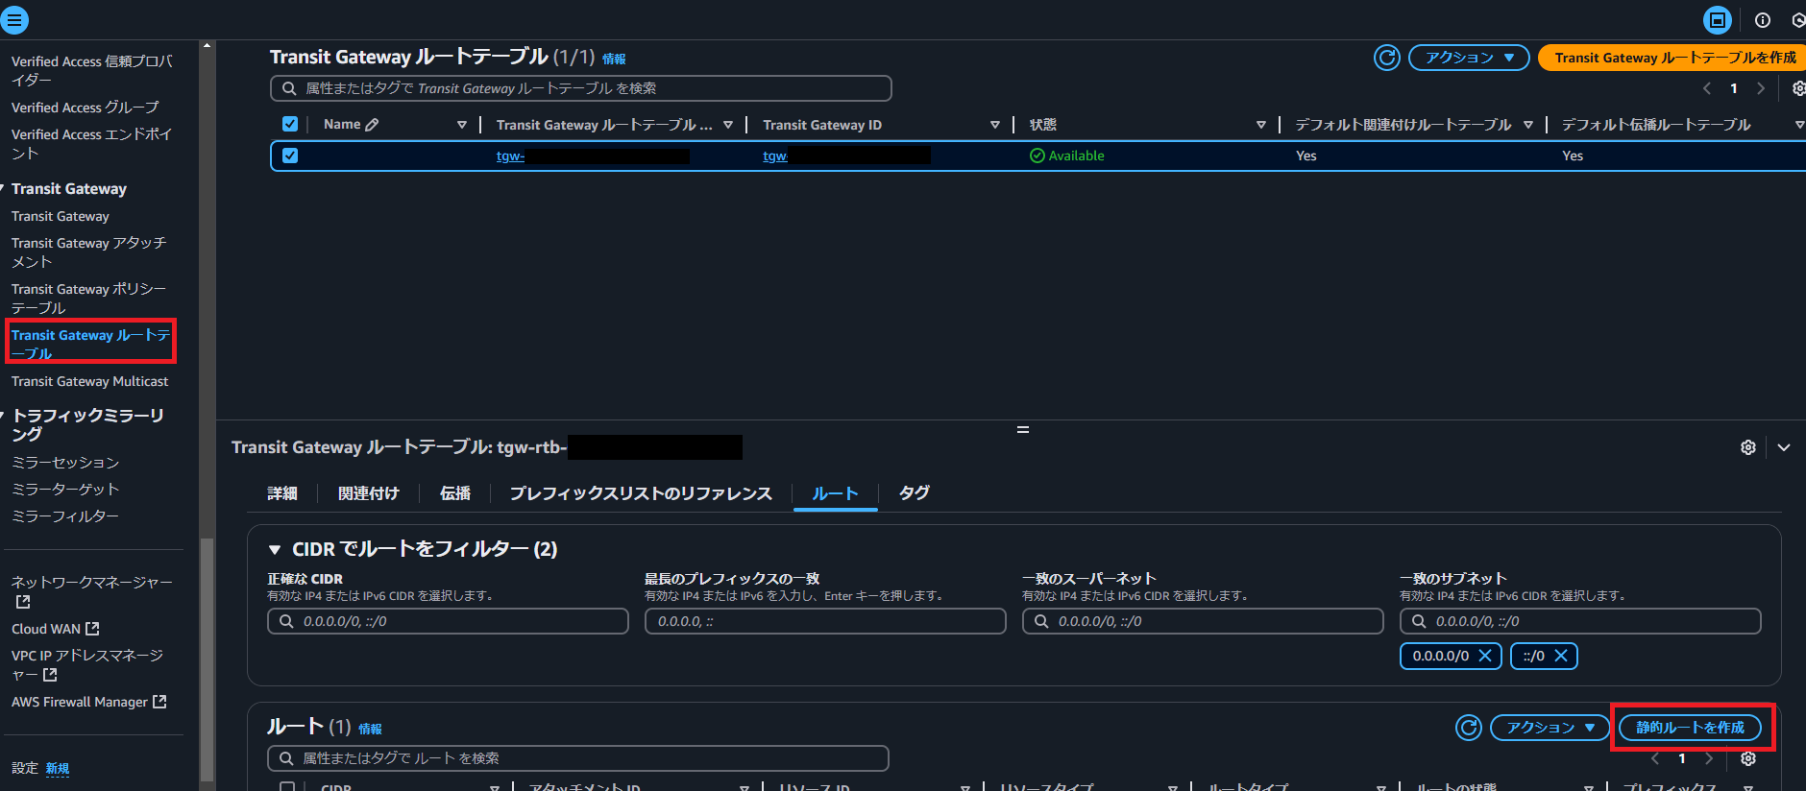The image size is (1806, 791).
Task: Search routes by attribute or tag
Action: coord(578,758)
